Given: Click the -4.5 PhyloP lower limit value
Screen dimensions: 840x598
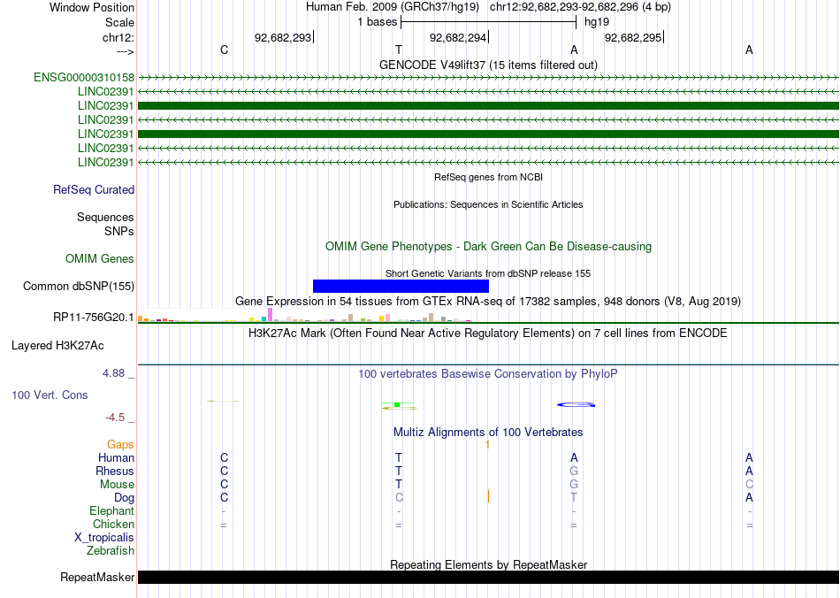Looking at the screenshot, I should [115, 418].
